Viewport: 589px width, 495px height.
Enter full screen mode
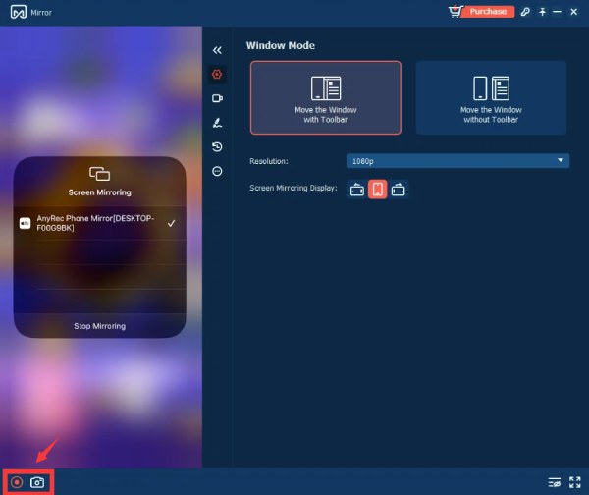click(x=575, y=482)
